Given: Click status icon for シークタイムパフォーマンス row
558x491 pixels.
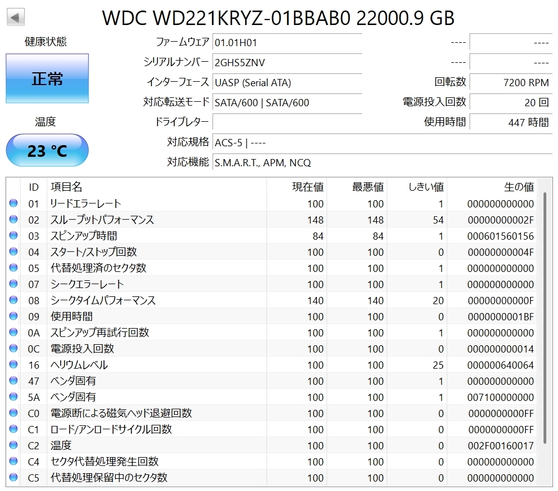Looking at the screenshot, I should pyautogui.click(x=13, y=300).
